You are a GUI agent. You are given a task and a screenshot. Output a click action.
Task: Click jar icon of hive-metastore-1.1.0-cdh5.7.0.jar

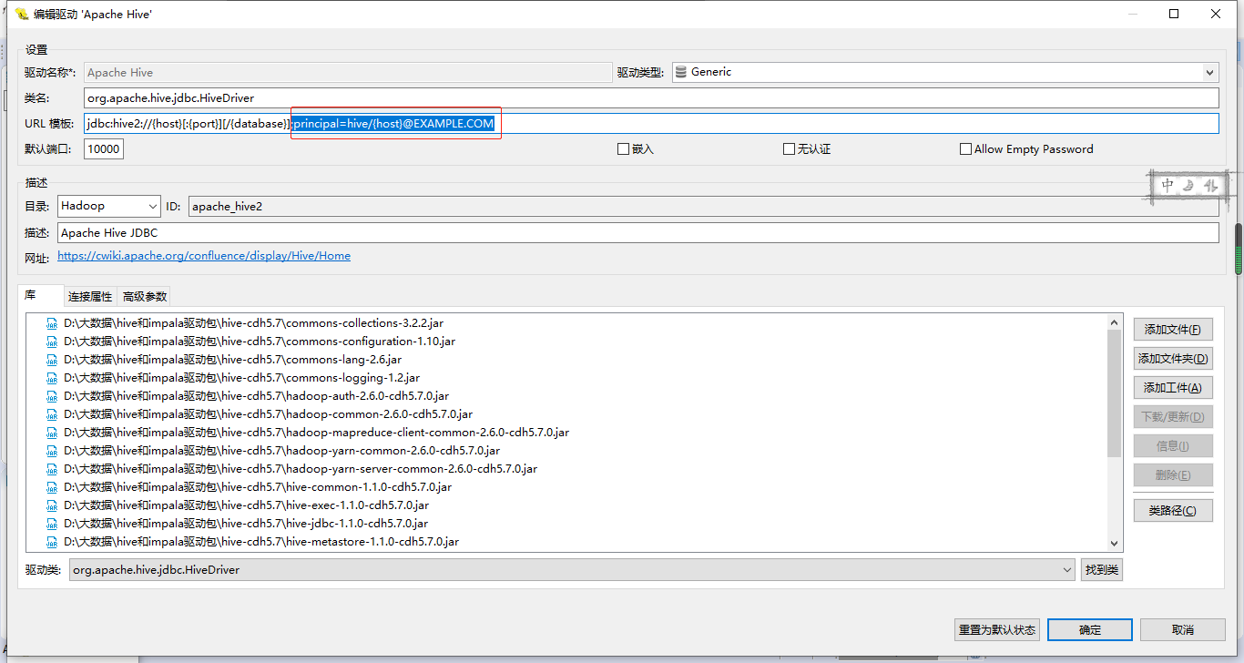coord(53,542)
